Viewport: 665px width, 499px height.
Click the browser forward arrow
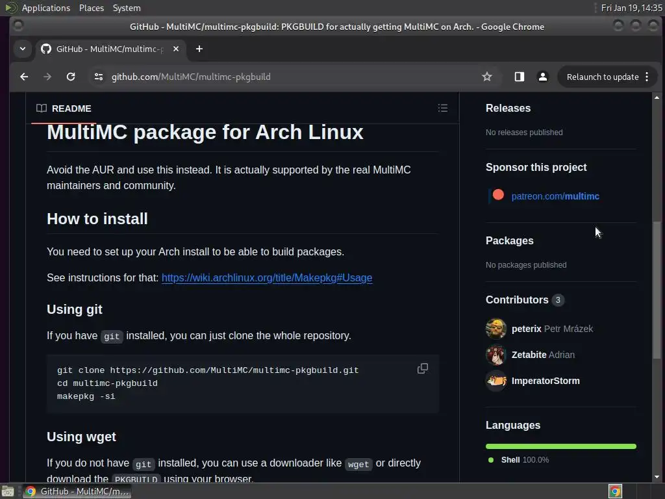[47, 77]
